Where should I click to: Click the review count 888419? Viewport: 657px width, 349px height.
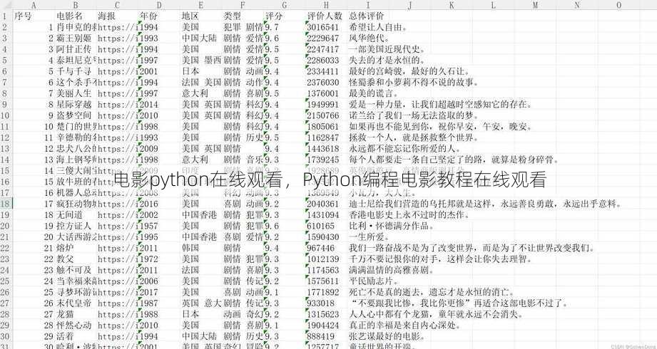click(x=320, y=336)
